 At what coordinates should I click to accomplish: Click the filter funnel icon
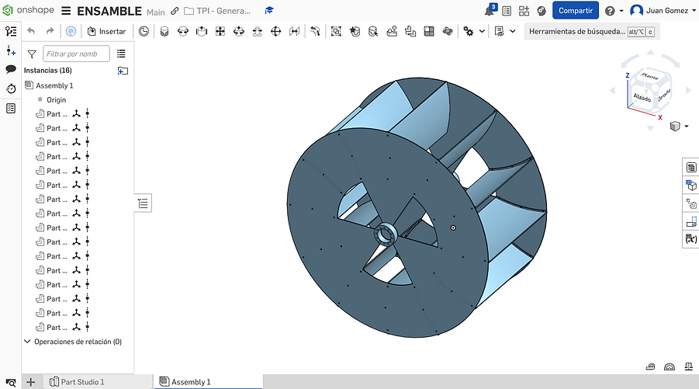(x=32, y=54)
